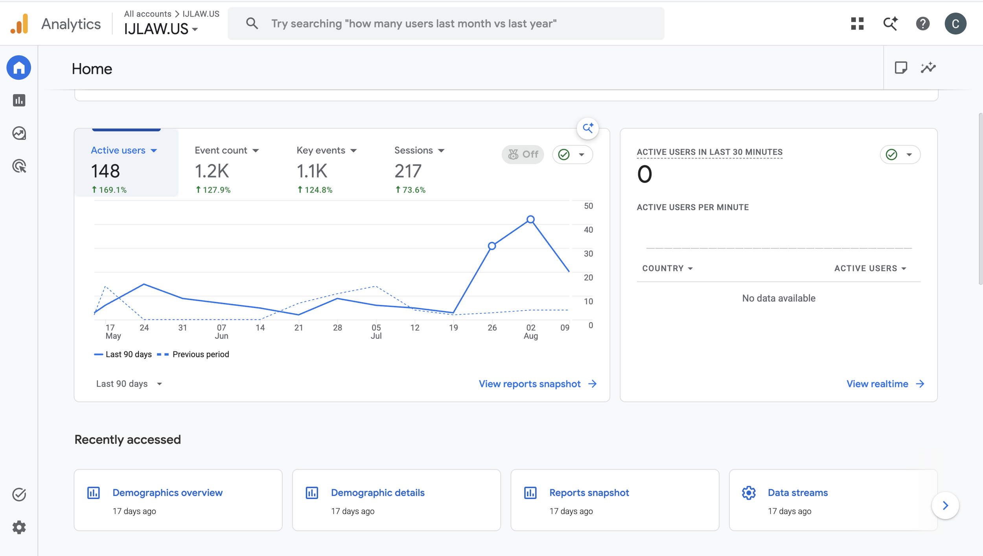Click the View realtime link

(877, 384)
